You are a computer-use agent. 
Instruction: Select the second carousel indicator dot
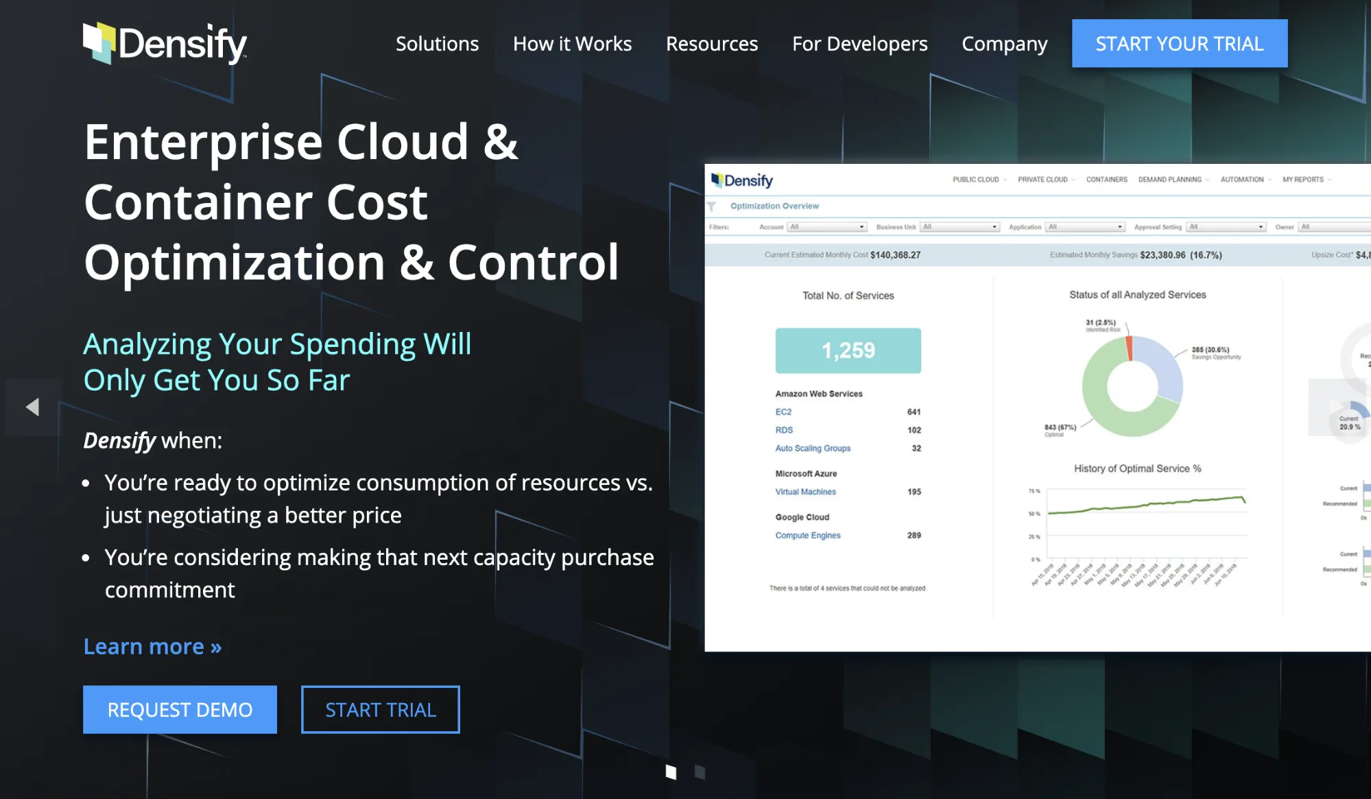(x=700, y=772)
